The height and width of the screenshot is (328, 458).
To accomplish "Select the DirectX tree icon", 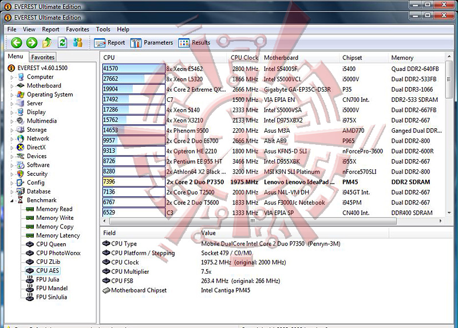I will coord(21,147).
